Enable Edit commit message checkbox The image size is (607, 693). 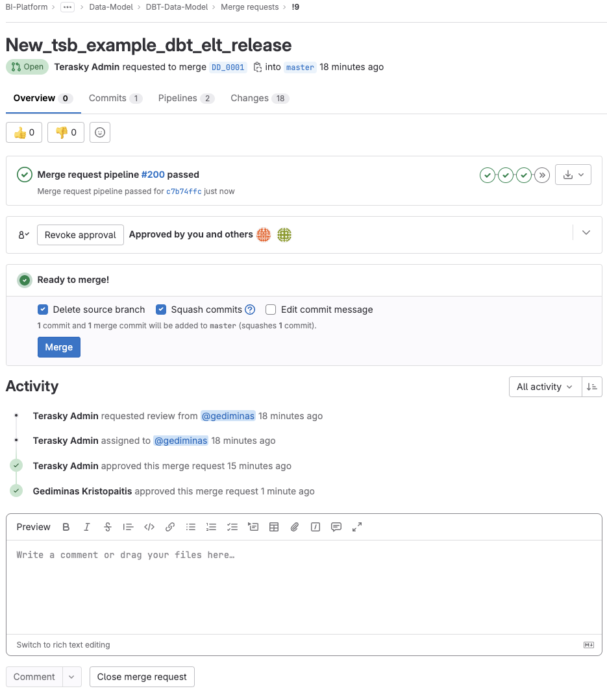coord(271,310)
